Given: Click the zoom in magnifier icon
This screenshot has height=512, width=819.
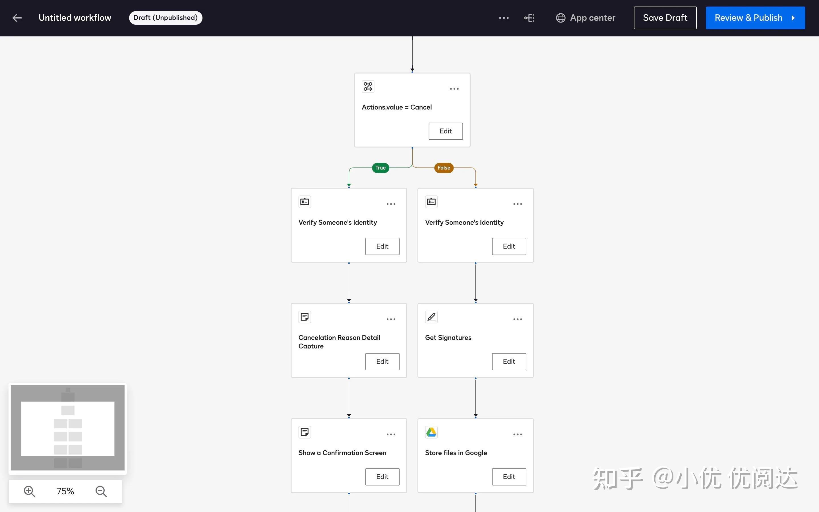Looking at the screenshot, I should click(x=30, y=491).
